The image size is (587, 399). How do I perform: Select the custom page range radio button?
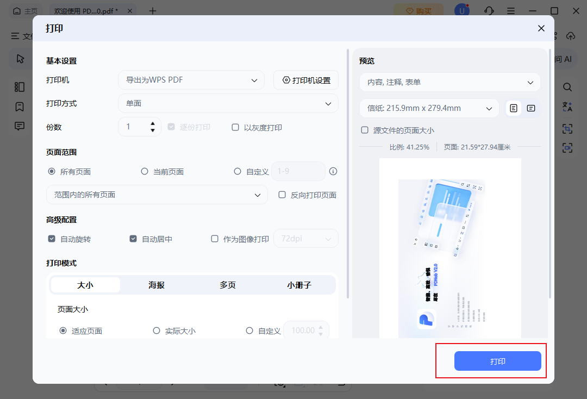click(x=238, y=171)
